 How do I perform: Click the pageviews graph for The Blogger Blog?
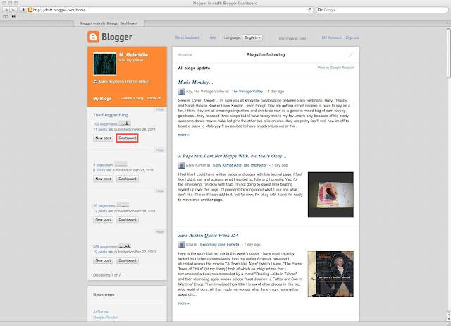(125, 123)
